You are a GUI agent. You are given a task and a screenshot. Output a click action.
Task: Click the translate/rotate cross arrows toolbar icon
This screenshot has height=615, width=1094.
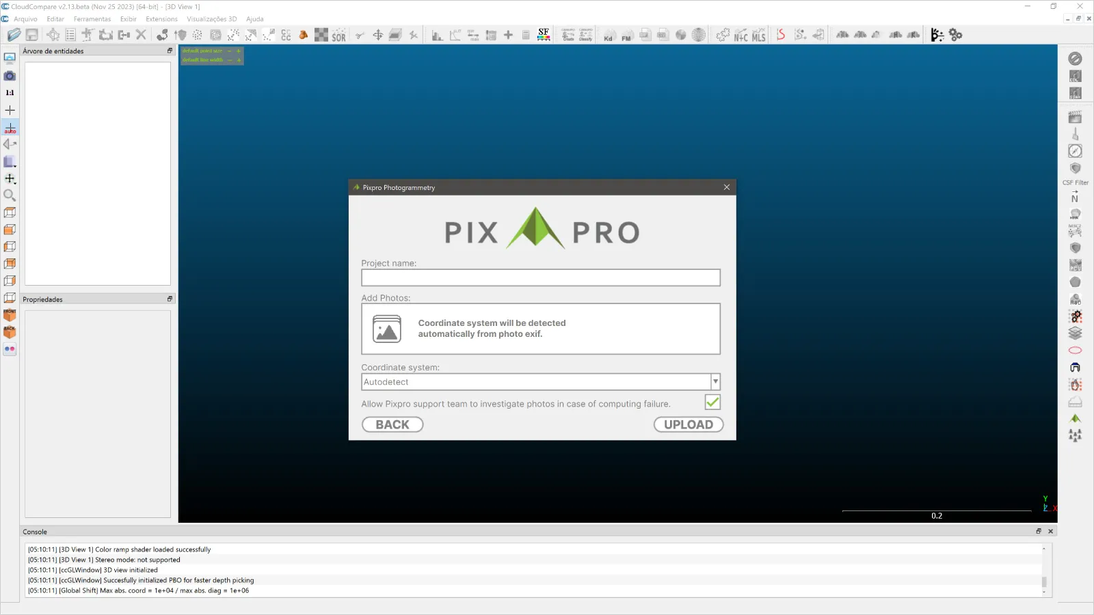[x=377, y=35]
